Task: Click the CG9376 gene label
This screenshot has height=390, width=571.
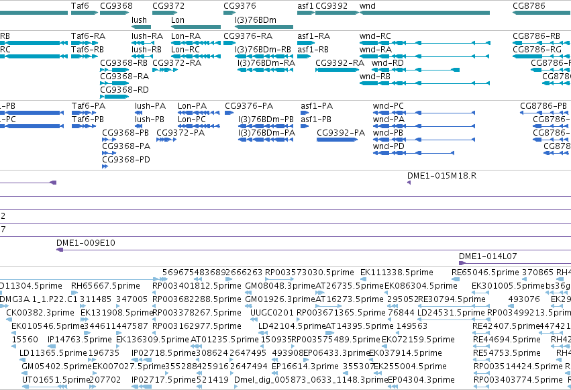Action: coord(240,6)
